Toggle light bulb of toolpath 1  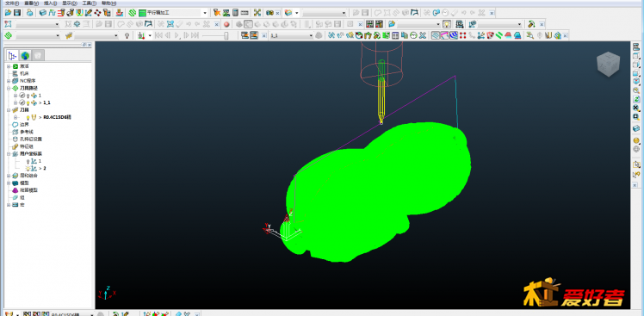[28, 96]
